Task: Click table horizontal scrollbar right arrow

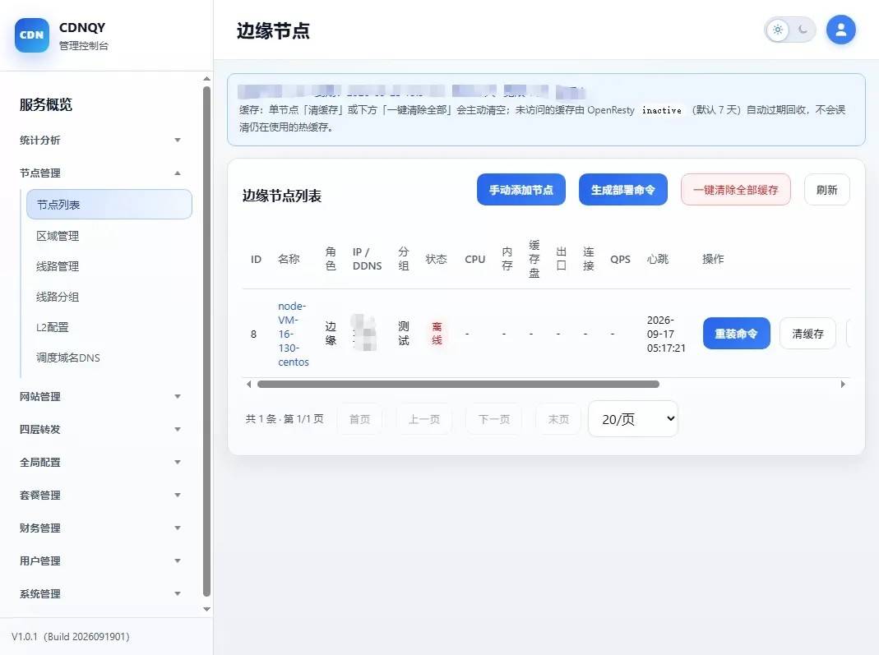Action: [843, 385]
